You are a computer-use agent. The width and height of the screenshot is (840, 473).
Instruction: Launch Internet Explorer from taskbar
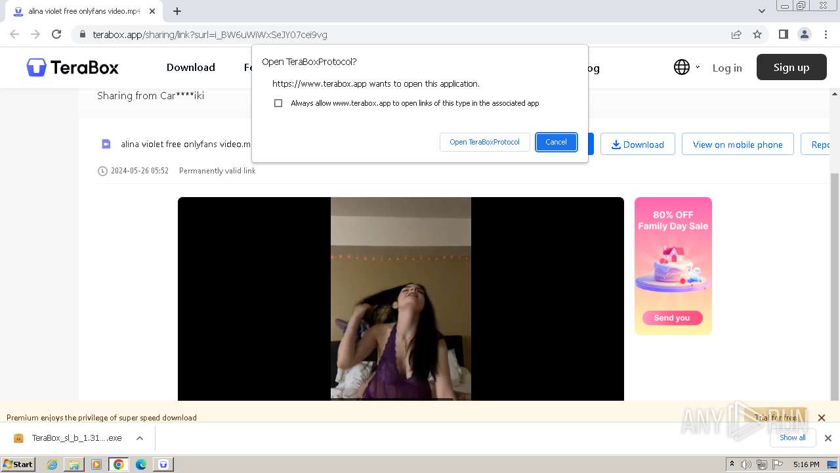(52, 464)
